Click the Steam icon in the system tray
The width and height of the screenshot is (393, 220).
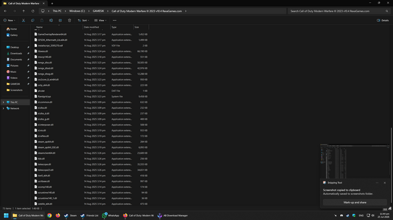point(348,216)
